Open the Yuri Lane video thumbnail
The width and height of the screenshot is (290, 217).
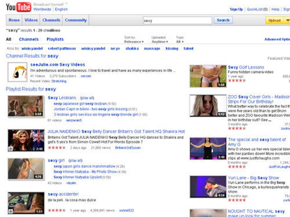pyautogui.click(x=208, y=187)
